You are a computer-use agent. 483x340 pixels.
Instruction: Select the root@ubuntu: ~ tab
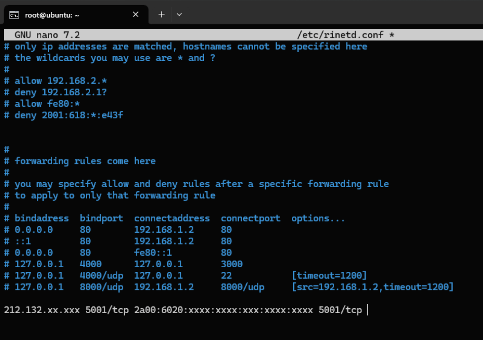tap(52, 15)
